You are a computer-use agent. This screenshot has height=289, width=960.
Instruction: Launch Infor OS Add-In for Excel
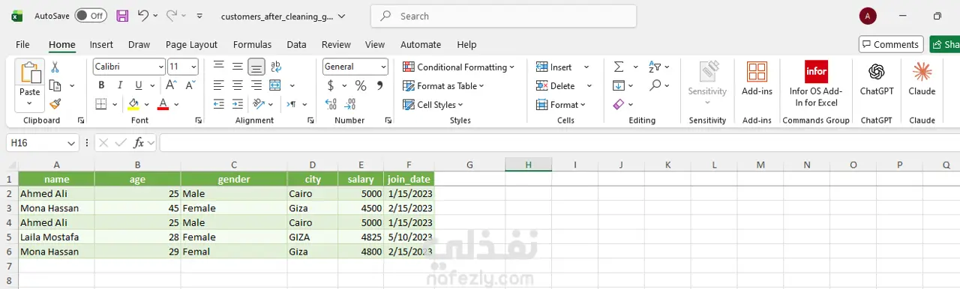click(x=816, y=84)
